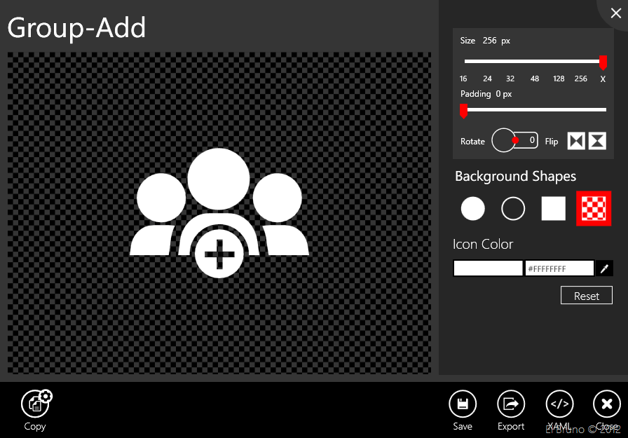Pick a color with the eyedropper tool
This screenshot has width=628, height=438.
coord(604,268)
